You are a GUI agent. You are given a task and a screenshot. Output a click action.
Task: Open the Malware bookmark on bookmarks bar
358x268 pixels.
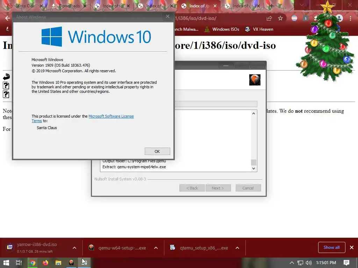coord(186,29)
